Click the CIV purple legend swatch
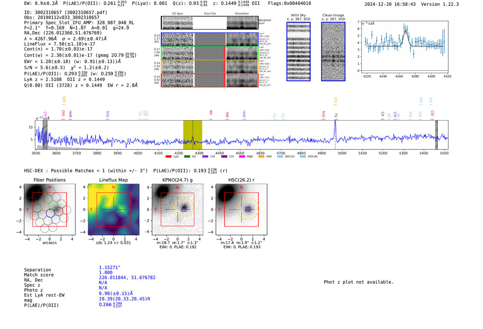The height and width of the screenshot is (329, 483). tap(205, 156)
